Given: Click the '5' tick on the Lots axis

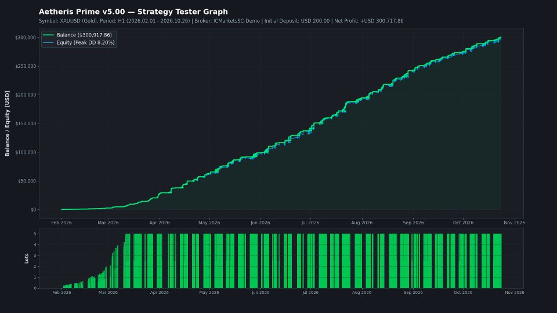Looking at the screenshot, I should coord(35,234).
